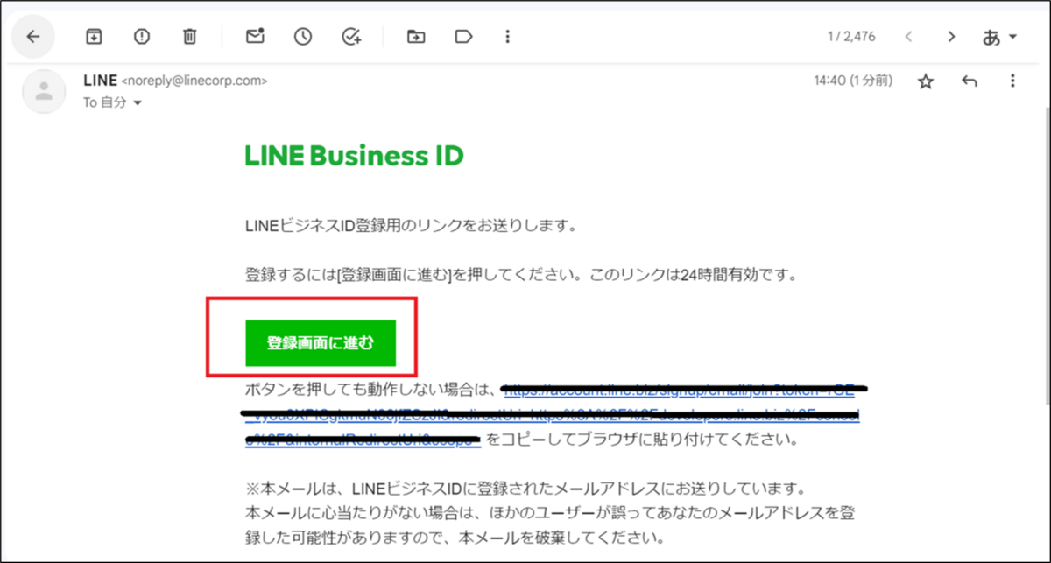This screenshot has height=563, width=1051.
Task: Report this email as spam
Action: [141, 36]
